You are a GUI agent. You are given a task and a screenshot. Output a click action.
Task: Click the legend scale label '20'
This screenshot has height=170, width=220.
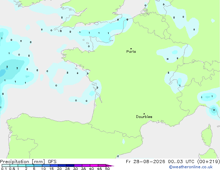point(59,169)
